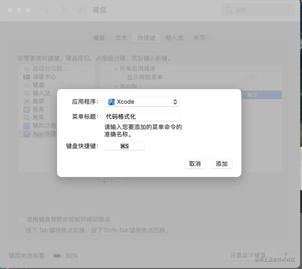
Task: Click the 辅助功能 accessibility icon
Action: 27,126
